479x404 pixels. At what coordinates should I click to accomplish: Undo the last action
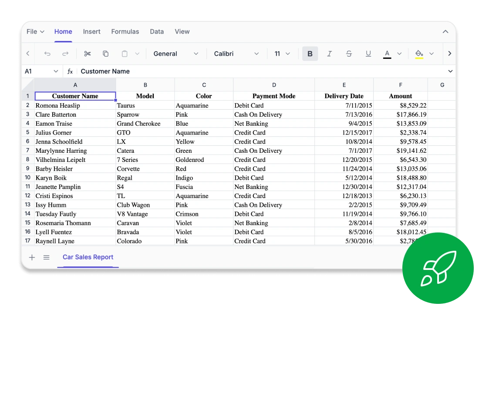tap(47, 53)
